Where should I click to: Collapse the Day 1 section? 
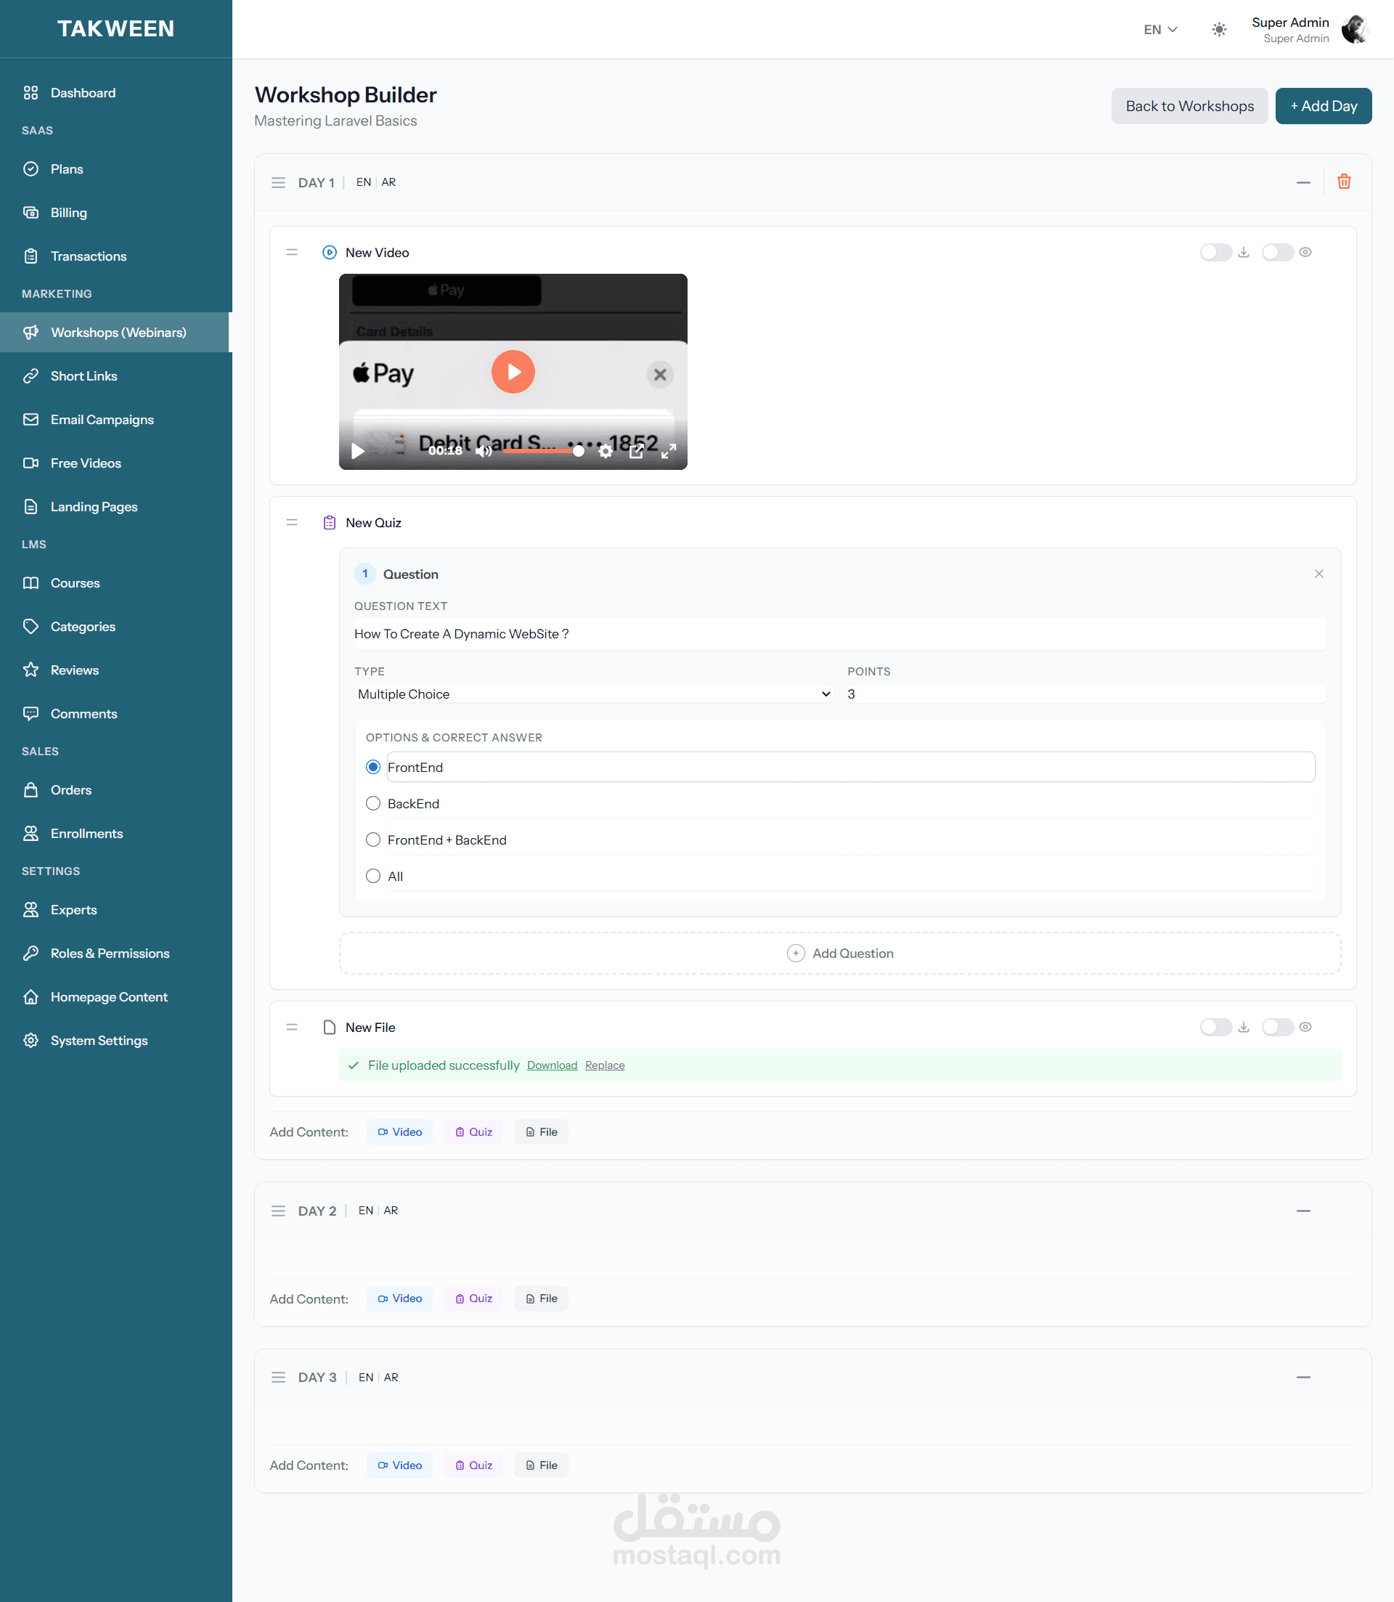pos(1303,182)
